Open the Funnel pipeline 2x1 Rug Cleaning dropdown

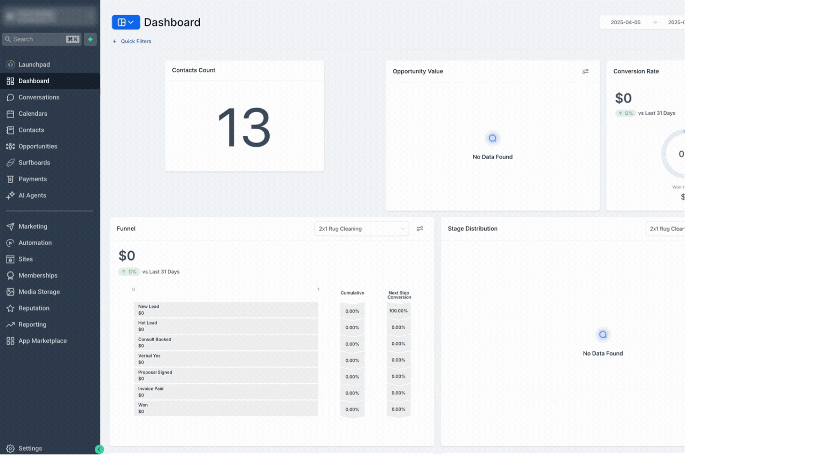click(361, 228)
